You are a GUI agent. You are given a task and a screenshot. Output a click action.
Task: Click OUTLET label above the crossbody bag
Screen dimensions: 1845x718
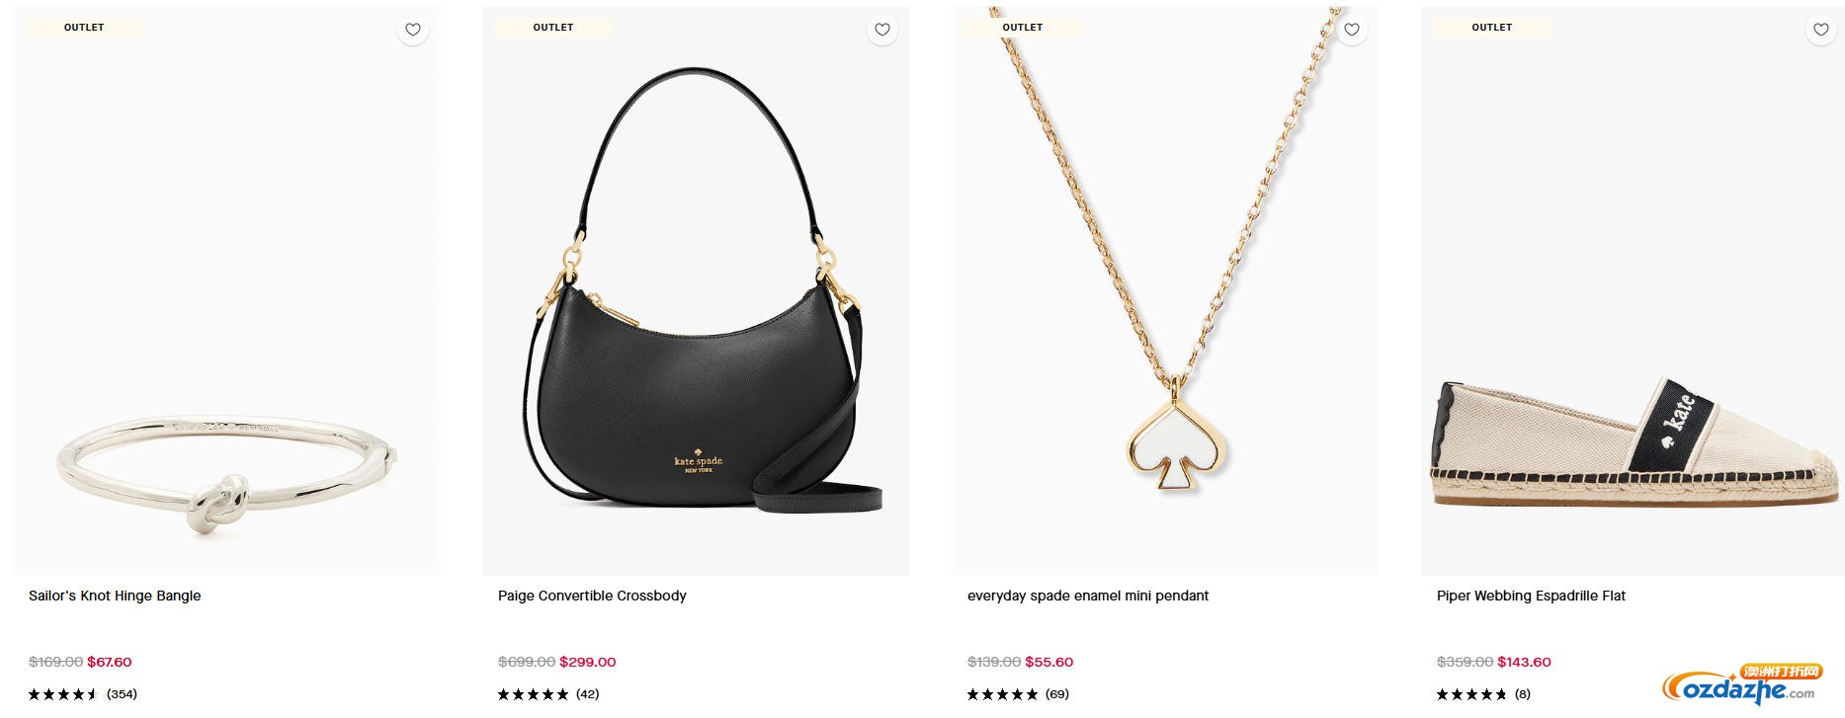pos(553,28)
